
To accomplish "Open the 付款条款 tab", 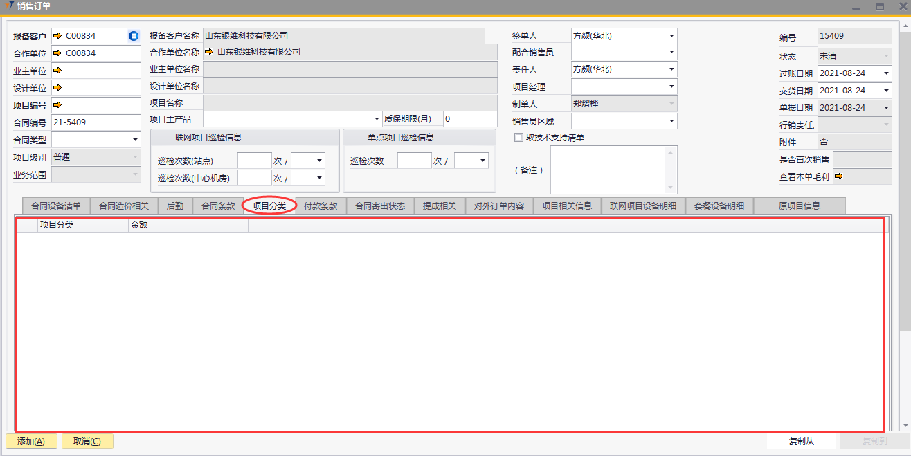I will tap(321, 206).
